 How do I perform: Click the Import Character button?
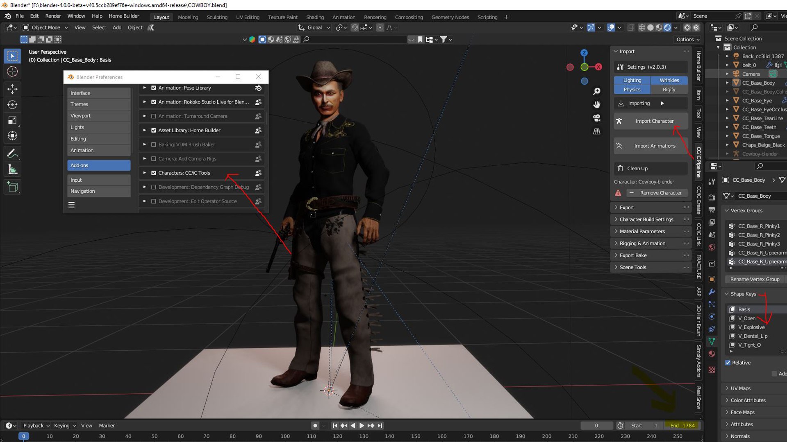pos(651,121)
